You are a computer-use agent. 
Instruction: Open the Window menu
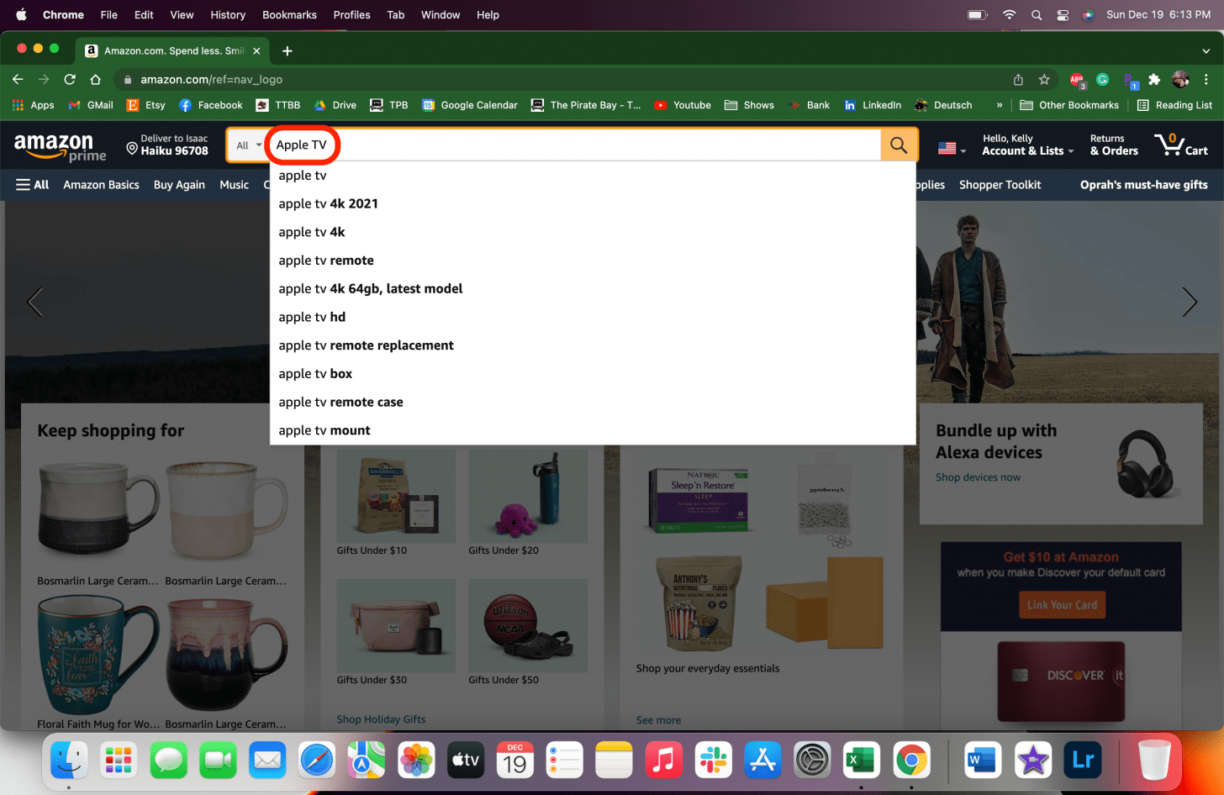click(441, 15)
